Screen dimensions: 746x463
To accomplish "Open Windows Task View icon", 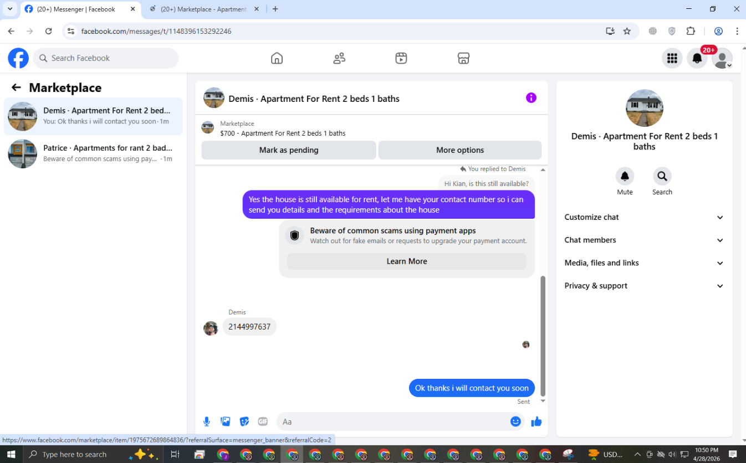I will click(x=175, y=454).
